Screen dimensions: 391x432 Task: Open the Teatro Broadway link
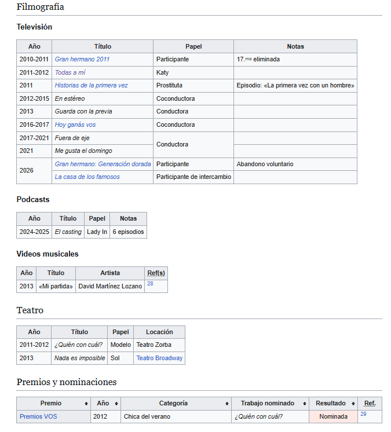(159, 358)
